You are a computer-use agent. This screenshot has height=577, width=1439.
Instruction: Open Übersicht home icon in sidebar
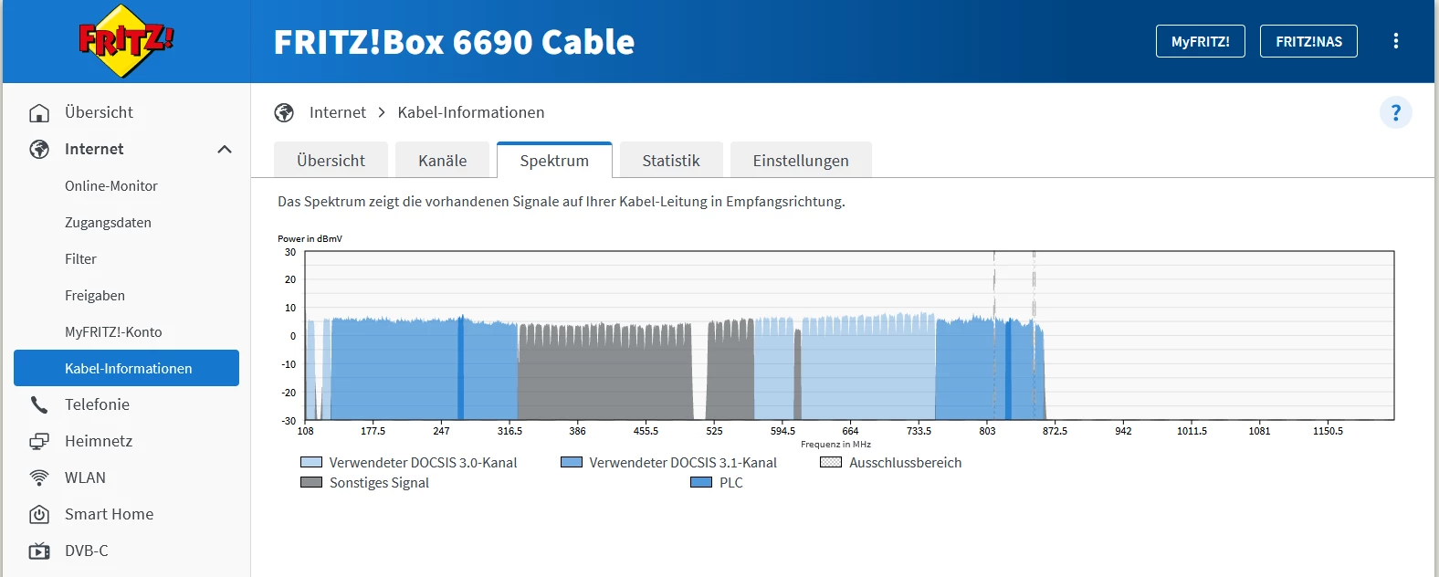click(39, 113)
